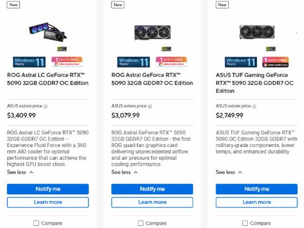The image size is (304, 228).
Task: Click Notify me for ROG Astral quad-fan card
Action: [152, 189]
